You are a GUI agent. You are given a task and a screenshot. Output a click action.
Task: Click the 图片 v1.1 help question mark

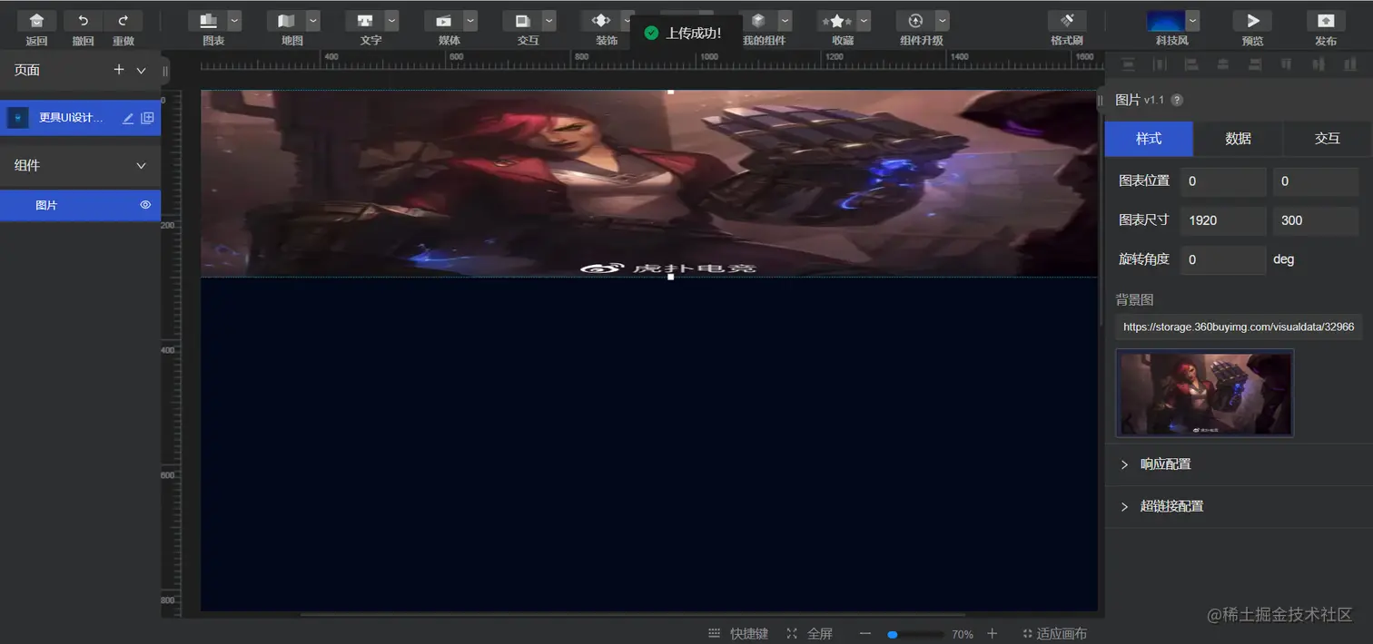1177,100
